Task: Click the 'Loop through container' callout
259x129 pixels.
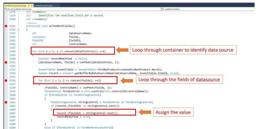Action: [x=183, y=50]
